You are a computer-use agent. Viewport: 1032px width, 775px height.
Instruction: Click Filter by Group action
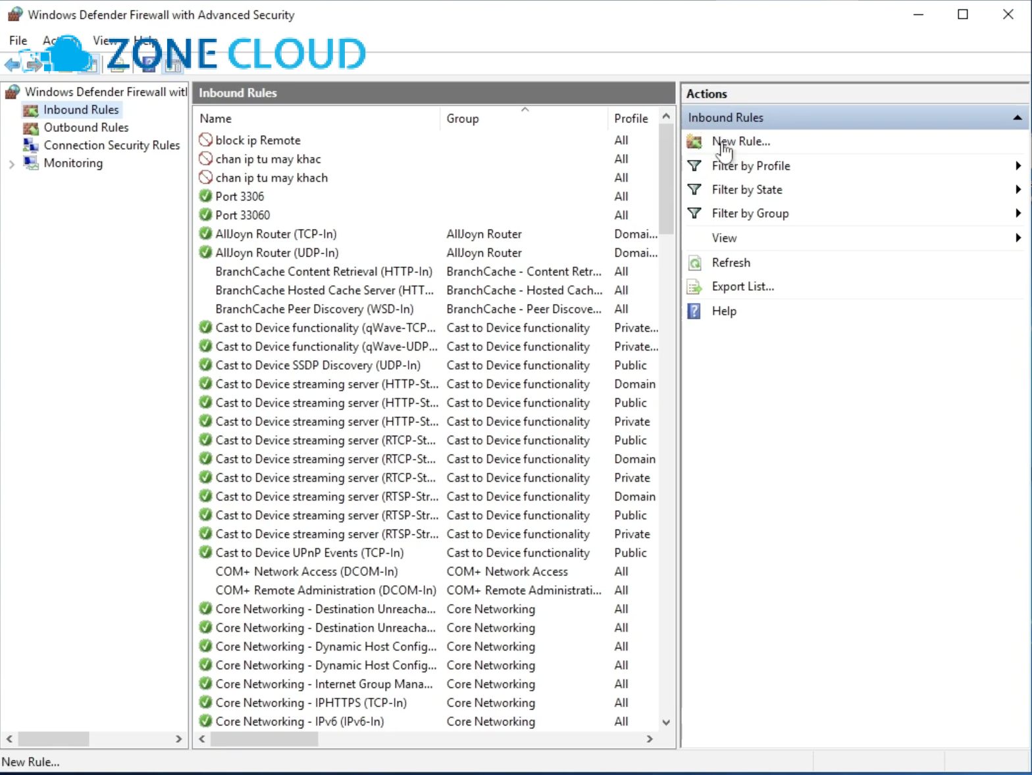750,213
